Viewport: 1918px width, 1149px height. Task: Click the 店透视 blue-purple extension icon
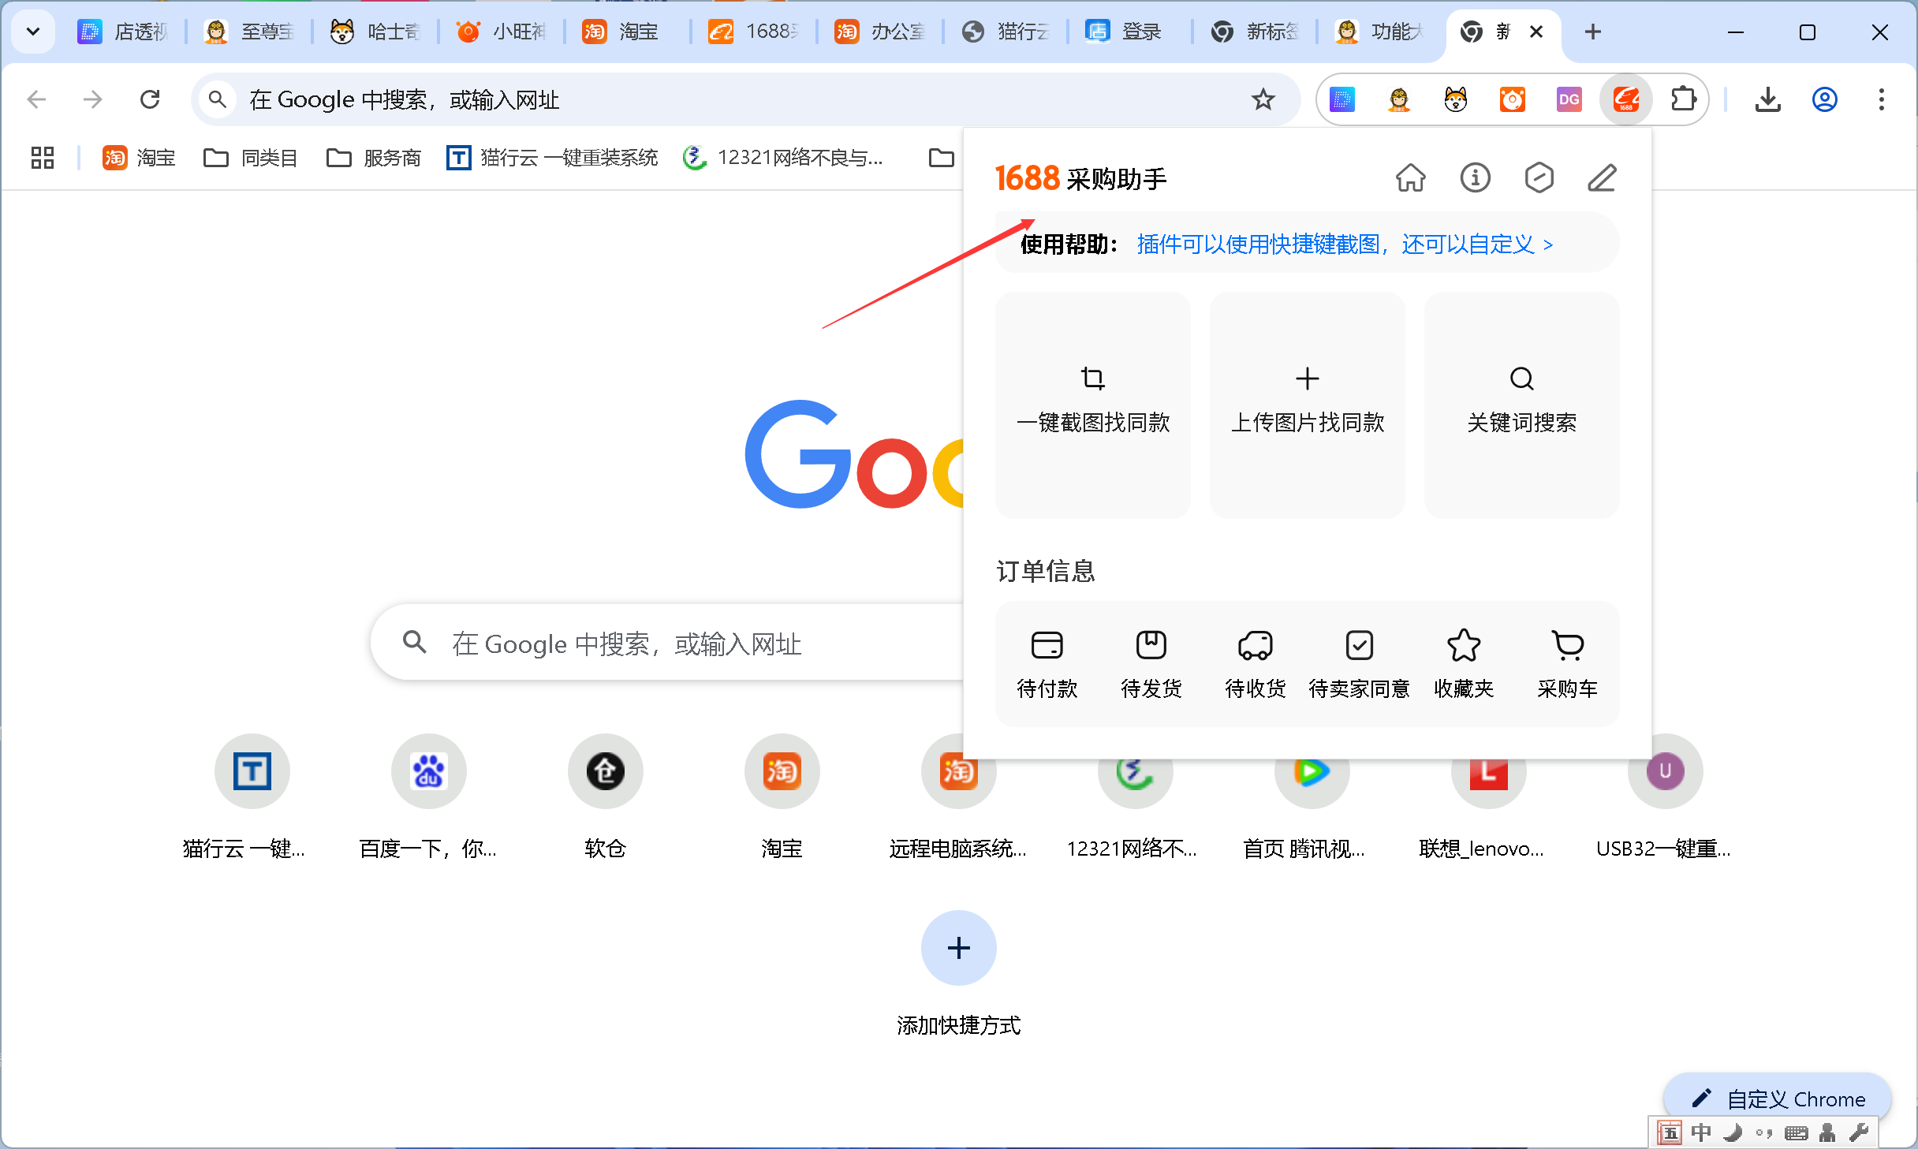tap(1342, 99)
